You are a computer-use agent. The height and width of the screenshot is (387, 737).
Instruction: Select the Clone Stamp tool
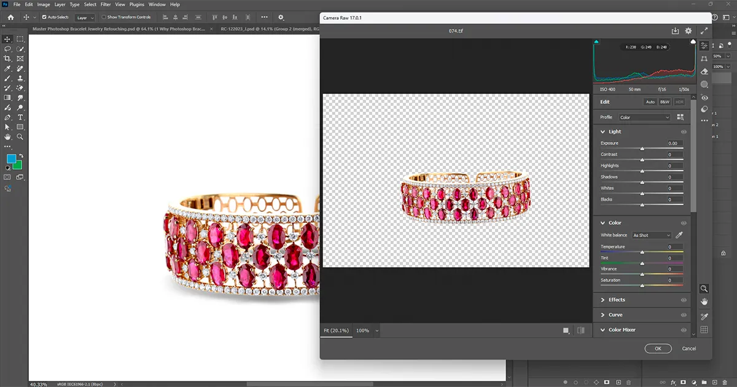[x=20, y=79]
